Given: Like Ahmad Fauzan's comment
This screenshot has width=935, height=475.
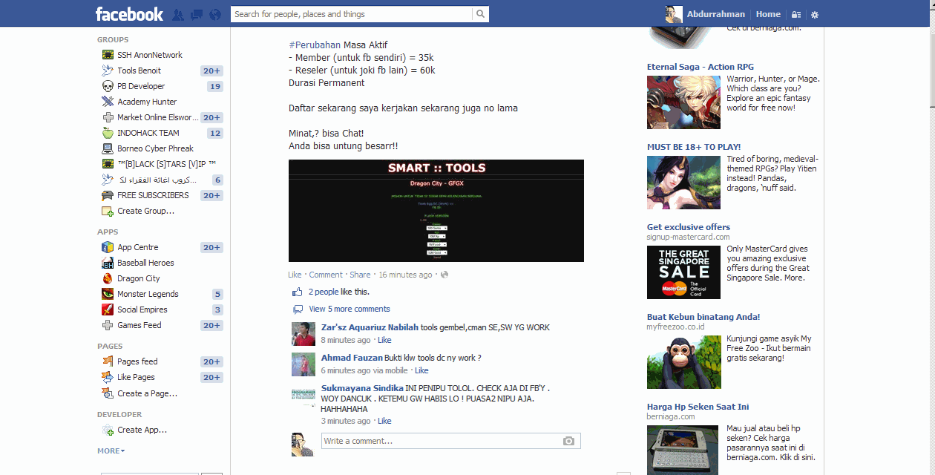Looking at the screenshot, I should coord(421,370).
